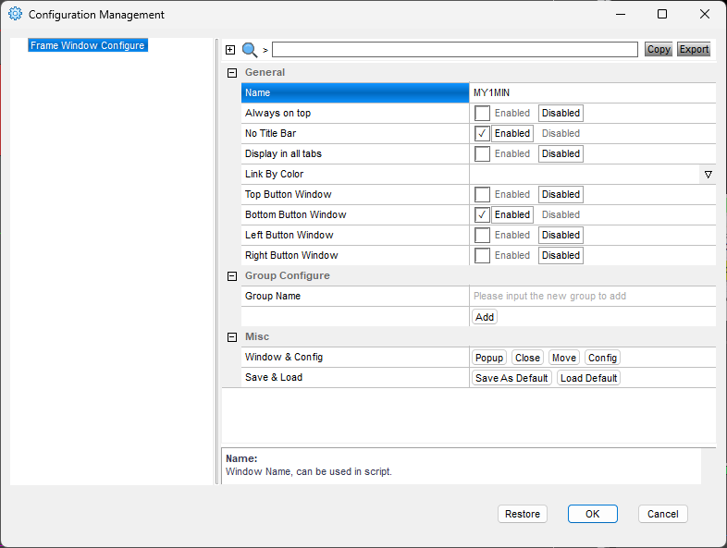This screenshot has width=727, height=548.
Task: Click the Always on top label
Action: [x=277, y=113]
